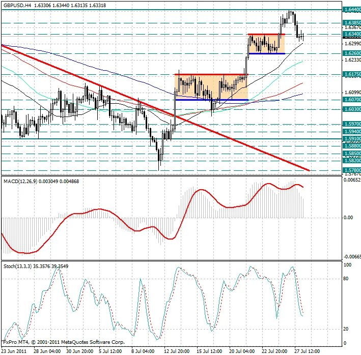Image resolution: width=361 pixels, height=355 pixels.
Task: Click the Stochastic 20 level label
Action: click(x=346, y=329)
